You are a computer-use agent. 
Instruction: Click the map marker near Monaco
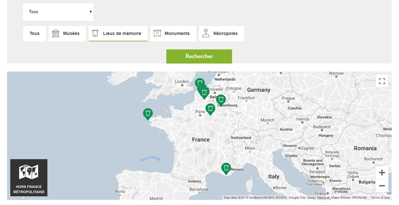pyautogui.click(x=226, y=168)
